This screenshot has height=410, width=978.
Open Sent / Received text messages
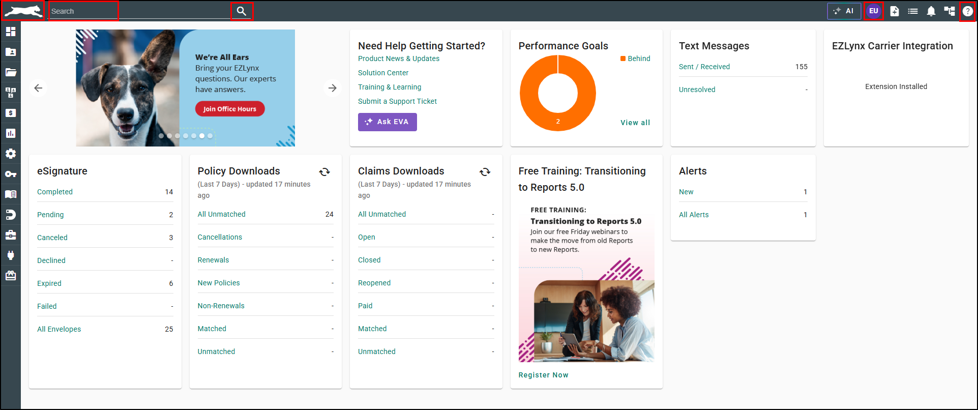coord(704,67)
